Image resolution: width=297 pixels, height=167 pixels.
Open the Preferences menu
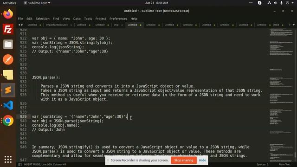(x=118, y=19)
